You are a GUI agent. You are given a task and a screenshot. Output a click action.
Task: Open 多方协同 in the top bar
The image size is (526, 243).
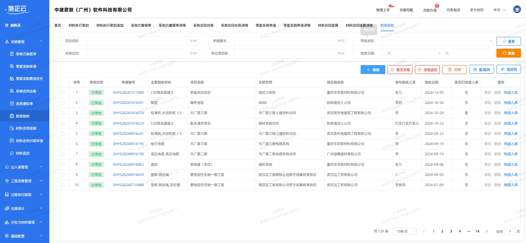click(477, 10)
